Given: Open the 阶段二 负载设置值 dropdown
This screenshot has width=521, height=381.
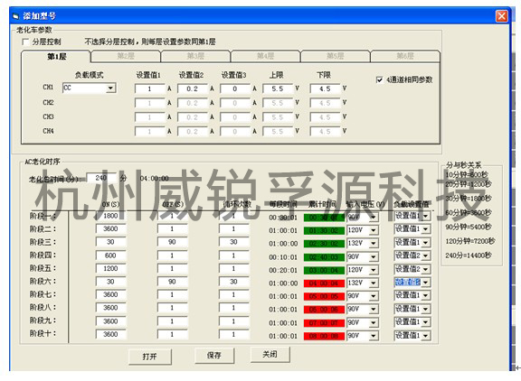Looking at the screenshot, I should pos(426,229).
